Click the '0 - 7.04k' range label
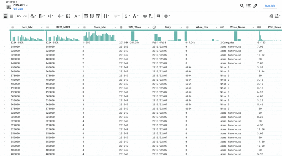 [x=190, y=43]
